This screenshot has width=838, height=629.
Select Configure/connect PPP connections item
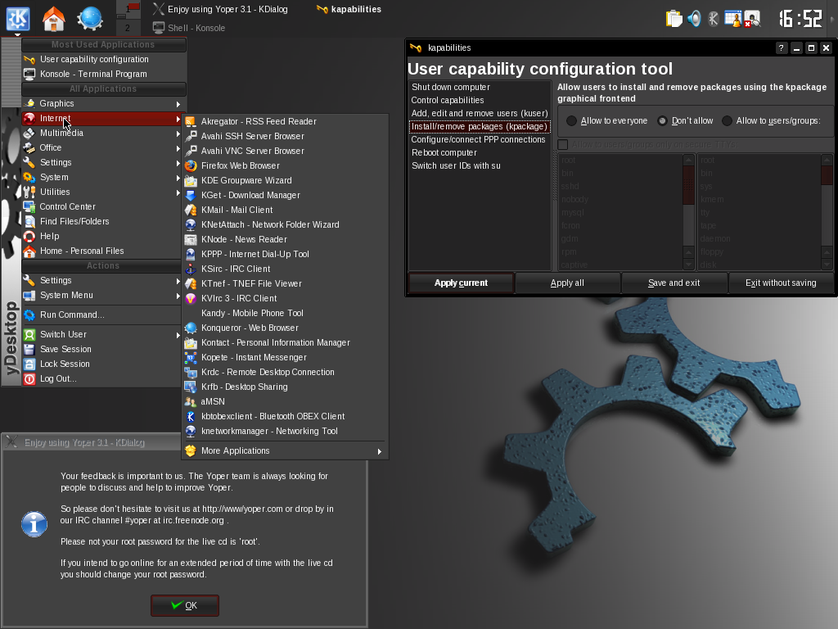pos(480,139)
